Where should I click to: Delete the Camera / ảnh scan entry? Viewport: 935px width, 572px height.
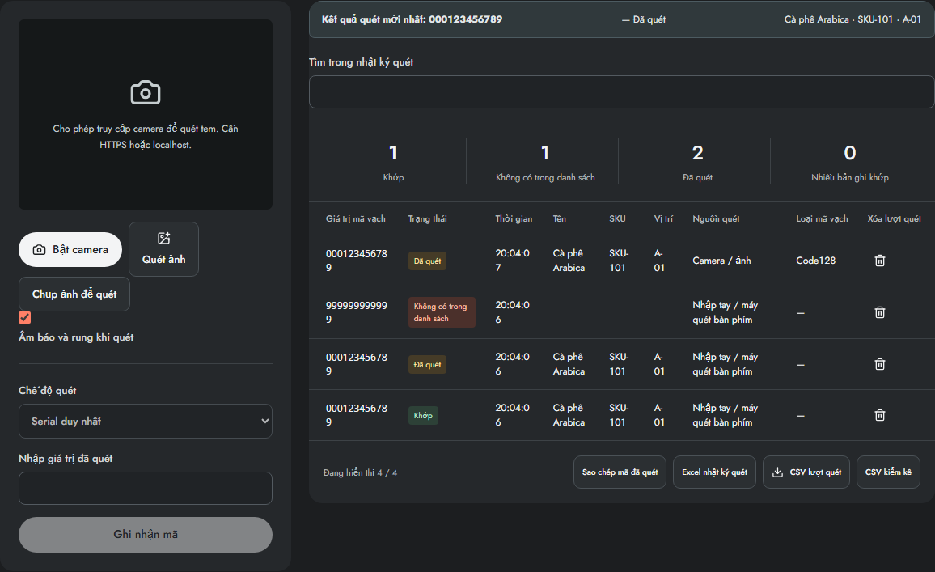pyautogui.click(x=879, y=261)
